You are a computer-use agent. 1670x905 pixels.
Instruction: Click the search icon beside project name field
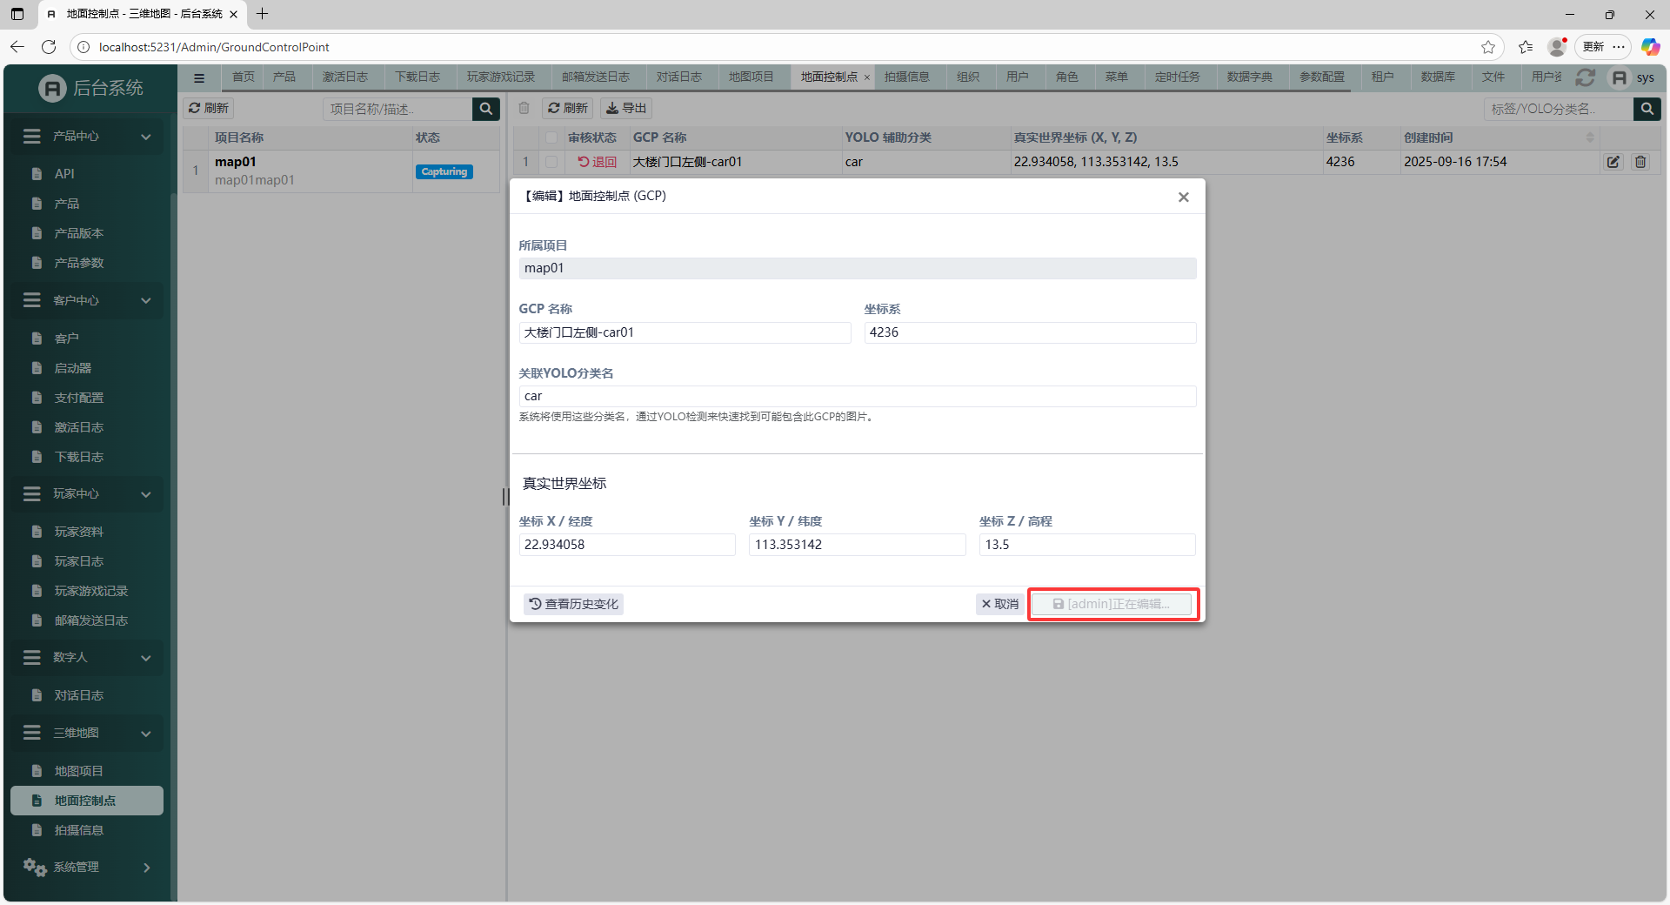tap(486, 109)
